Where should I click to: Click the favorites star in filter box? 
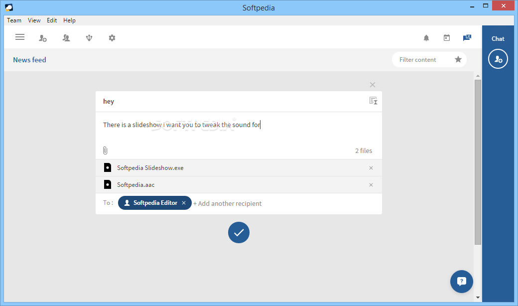click(x=458, y=59)
